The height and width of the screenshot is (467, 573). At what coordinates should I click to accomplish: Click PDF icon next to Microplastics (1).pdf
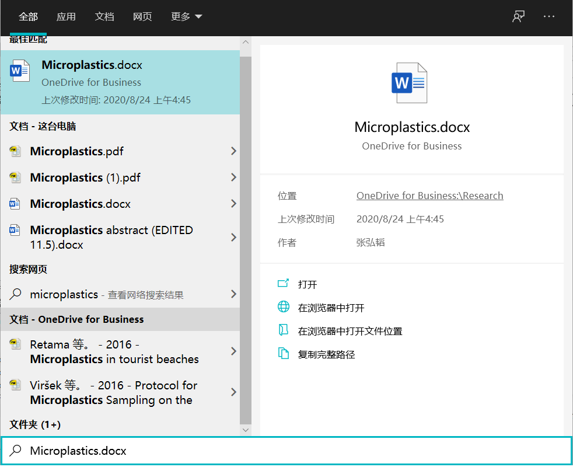click(15, 177)
